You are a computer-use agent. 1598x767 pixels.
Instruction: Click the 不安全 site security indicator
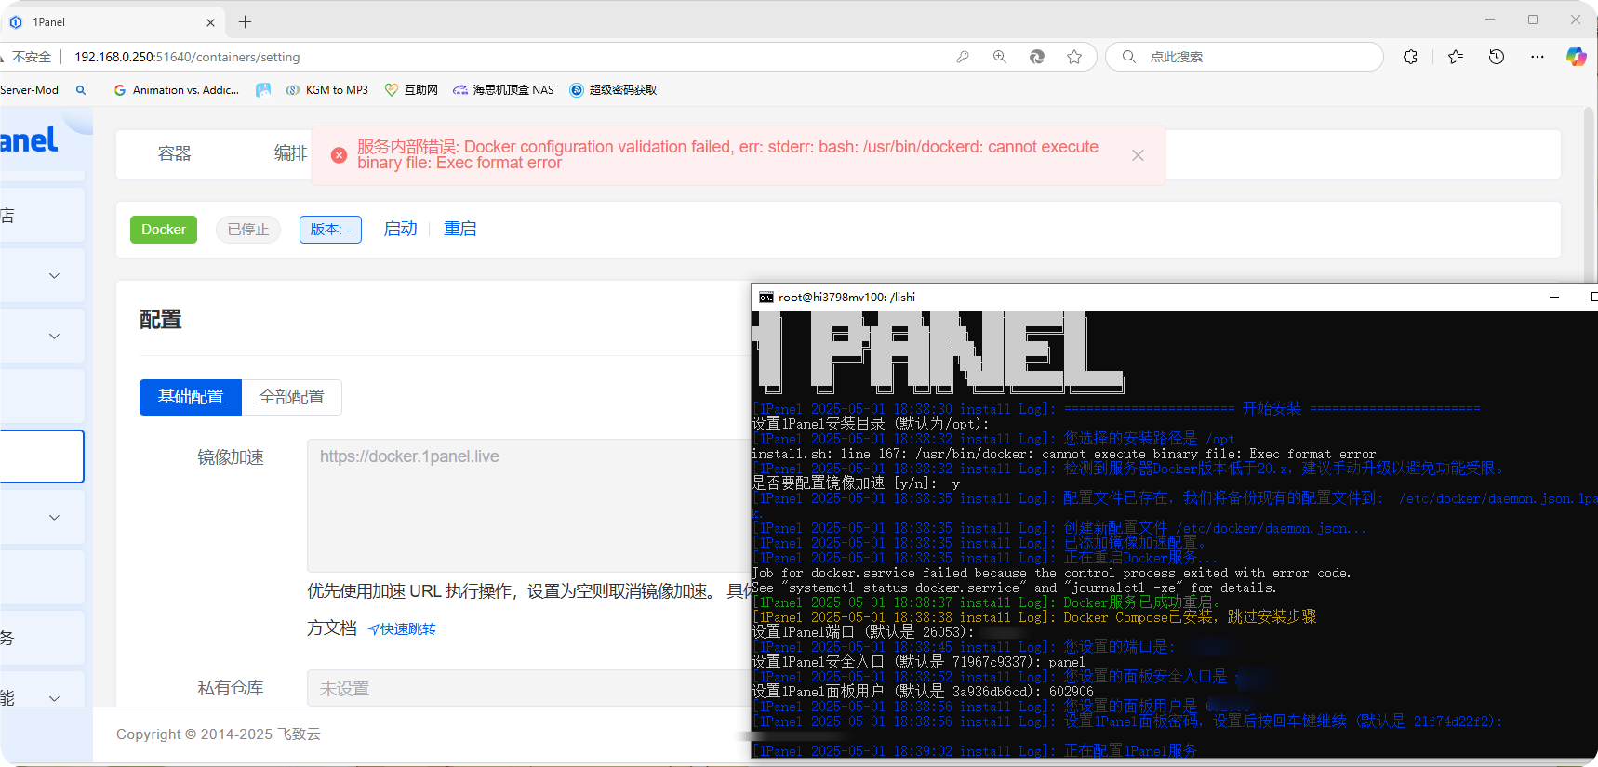click(x=31, y=57)
